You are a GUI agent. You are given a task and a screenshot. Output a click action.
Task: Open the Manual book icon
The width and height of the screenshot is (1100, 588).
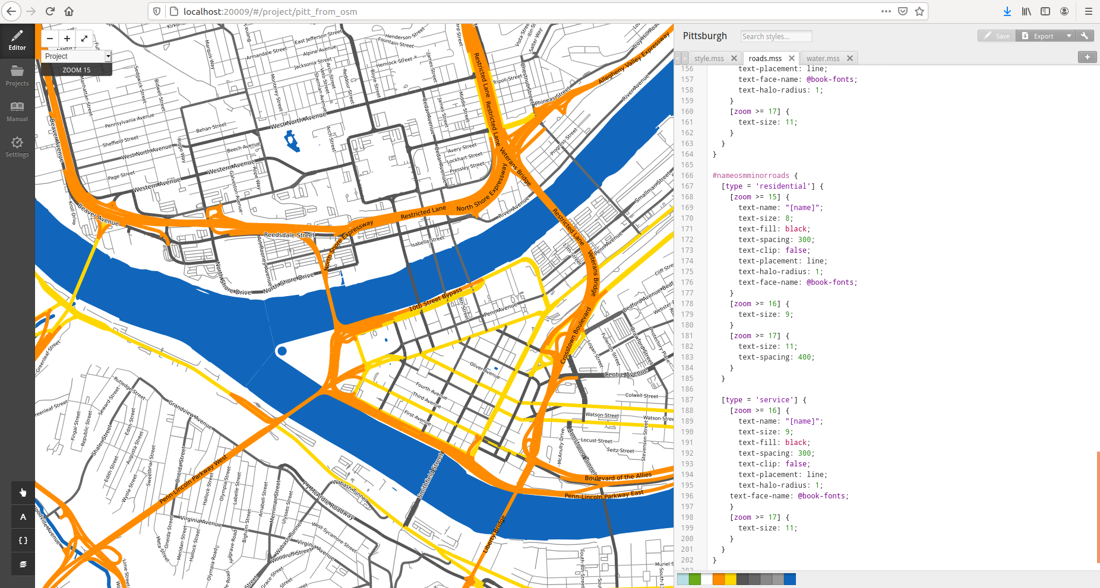pos(17,111)
